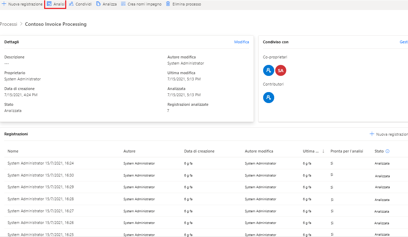Open recording System Administrator 15/7/2021, 16:25
The height and width of the screenshot is (237, 408).
[x=41, y=235]
